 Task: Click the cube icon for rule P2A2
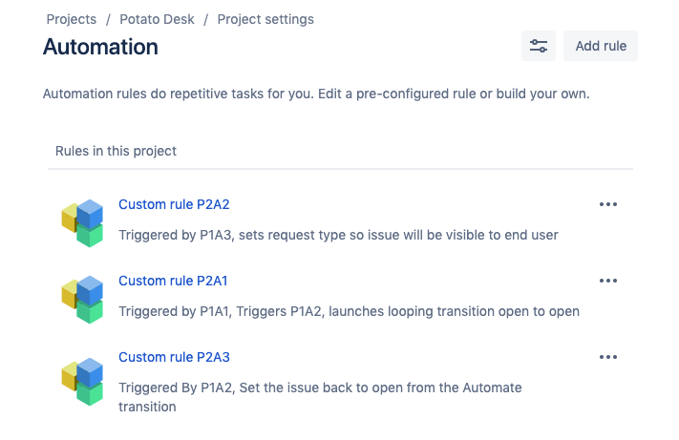coord(82,223)
